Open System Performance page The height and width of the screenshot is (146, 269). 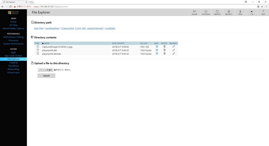click(x=13, y=44)
